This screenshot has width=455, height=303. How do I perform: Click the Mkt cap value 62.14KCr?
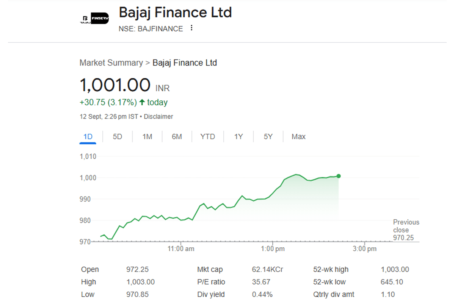point(267,270)
